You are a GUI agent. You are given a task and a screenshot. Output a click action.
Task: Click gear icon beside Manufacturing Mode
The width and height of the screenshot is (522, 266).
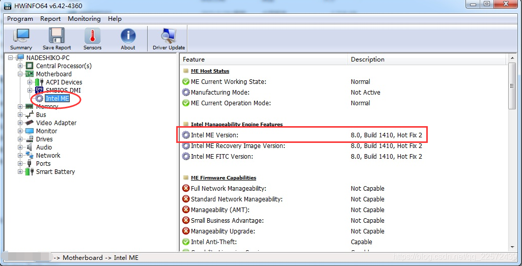[186, 93]
